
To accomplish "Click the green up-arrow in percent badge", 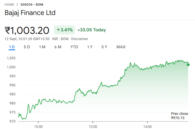I will 58,30.
